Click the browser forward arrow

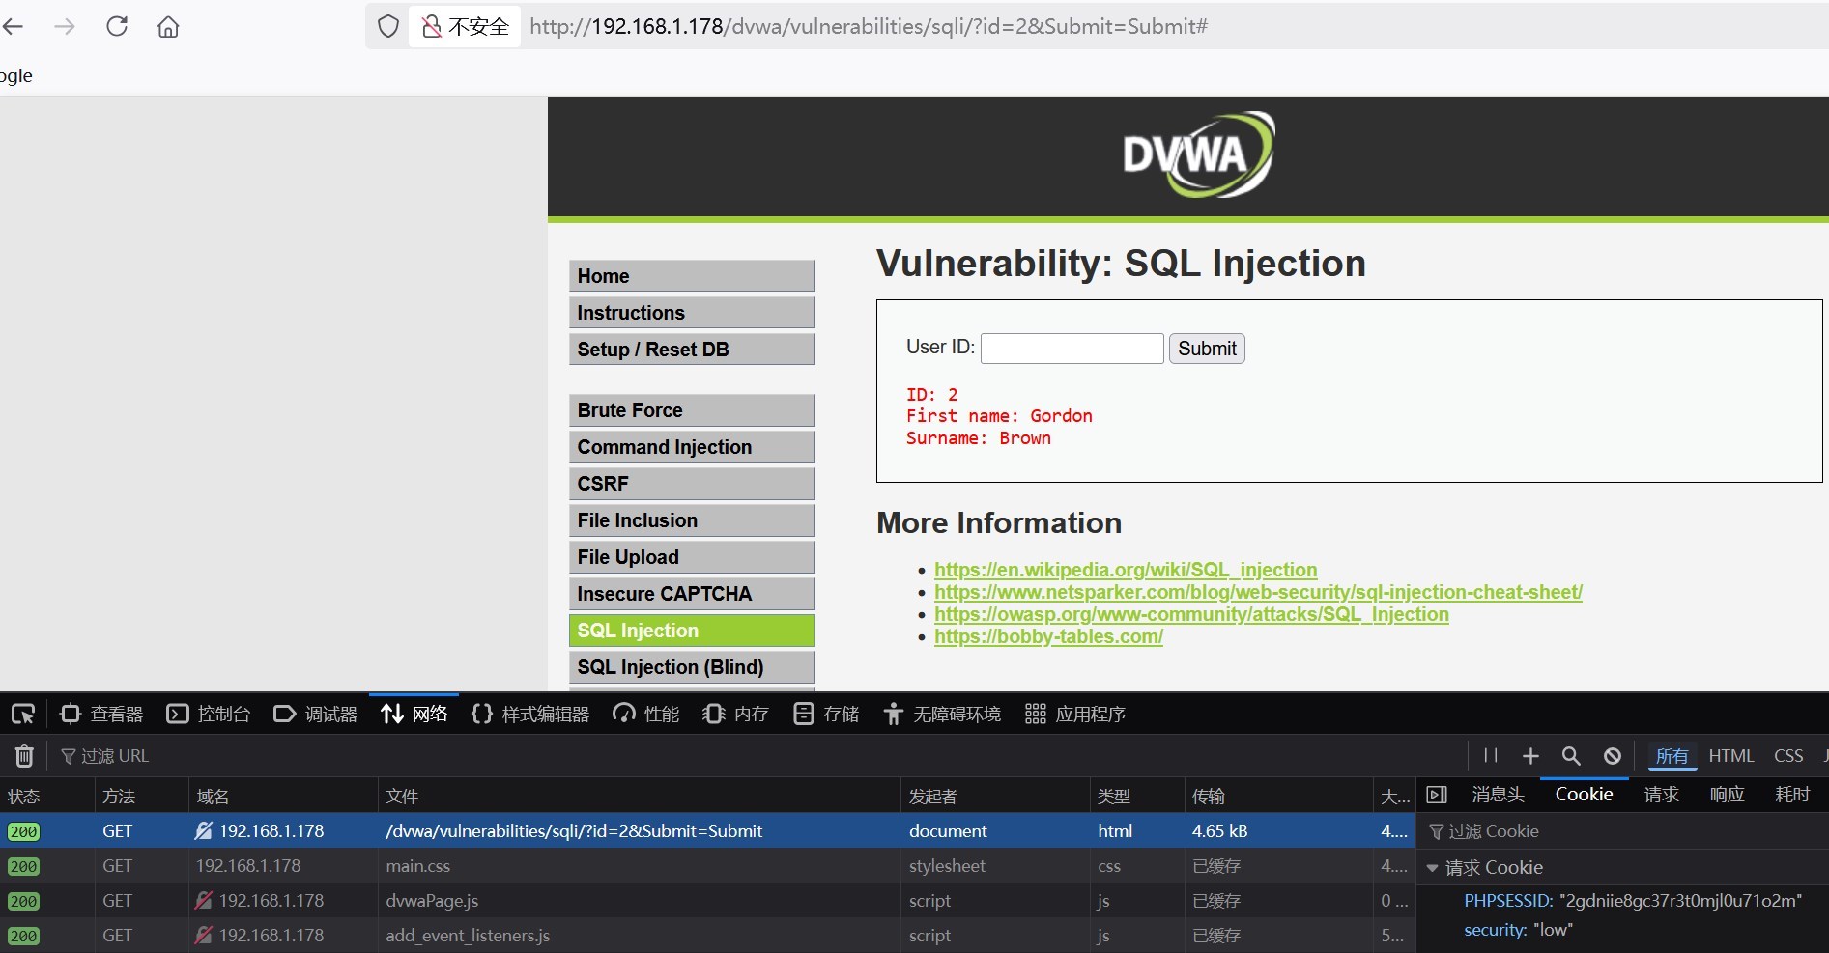pos(65,26)
